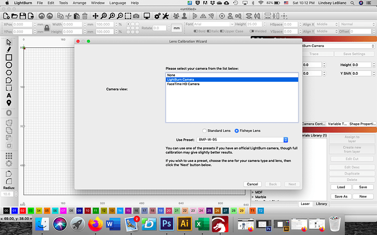The height and width of the screenshot is (235, 377).
Task: Click the New button in Library panel
Action: click(x=363, y=196)
